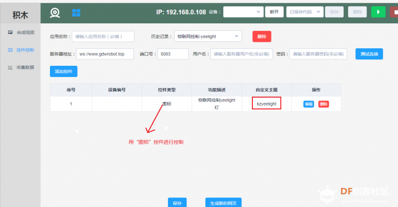
Task: Focus the 服务器地址 input field
Action: point(105,54)
